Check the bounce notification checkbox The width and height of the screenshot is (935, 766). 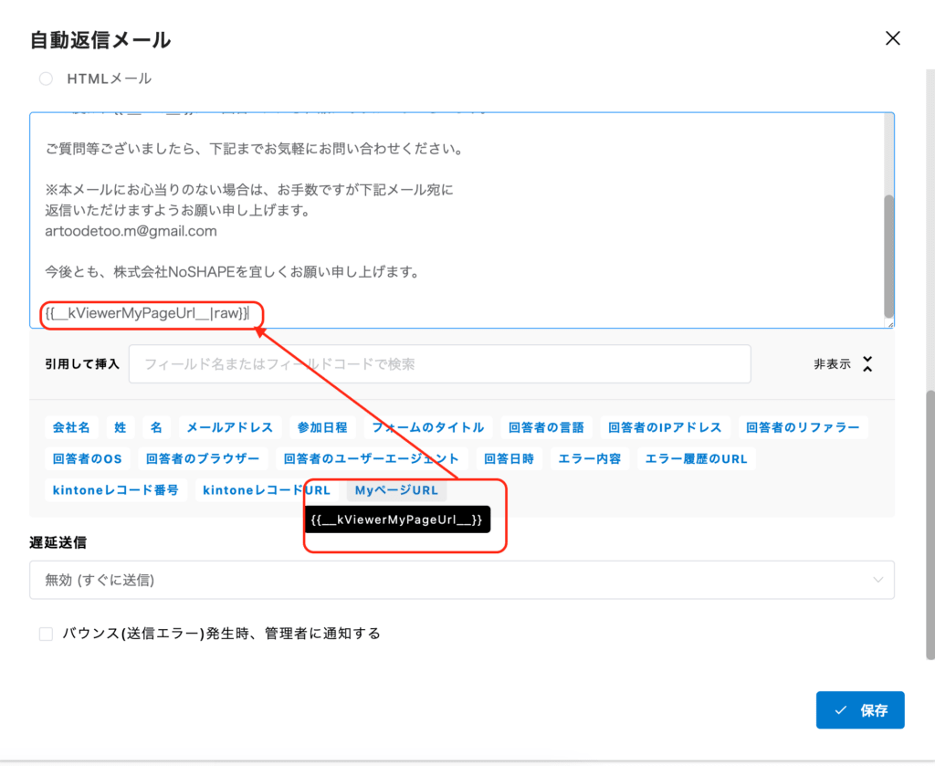(46, 633)
